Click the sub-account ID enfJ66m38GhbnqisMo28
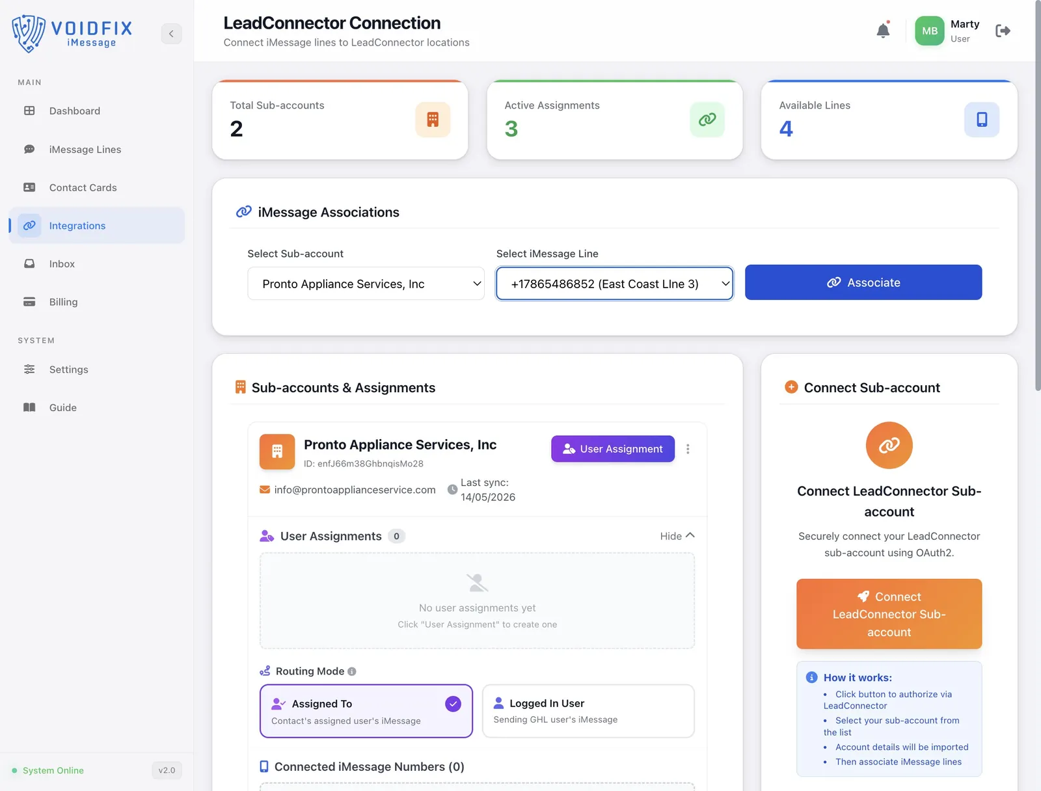The width and height of the screenshot is (1041, 791). pos(364,464)
